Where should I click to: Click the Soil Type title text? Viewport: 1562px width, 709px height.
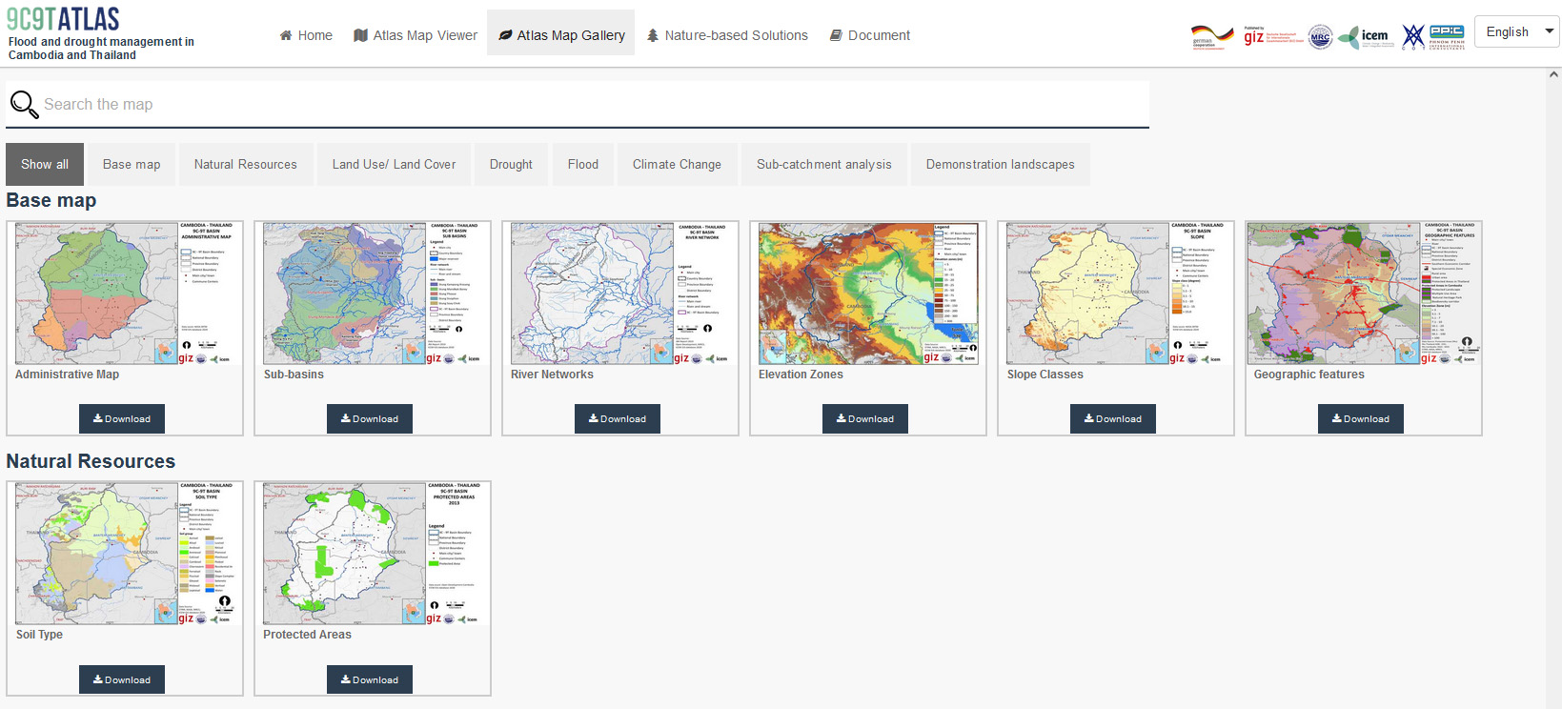point(39,635)
